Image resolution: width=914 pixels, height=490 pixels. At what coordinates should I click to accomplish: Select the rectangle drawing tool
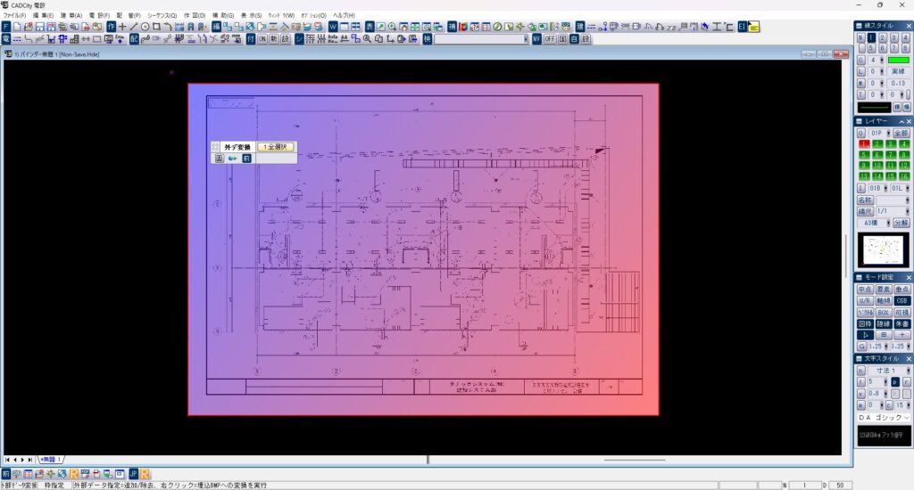coord(156,27)
